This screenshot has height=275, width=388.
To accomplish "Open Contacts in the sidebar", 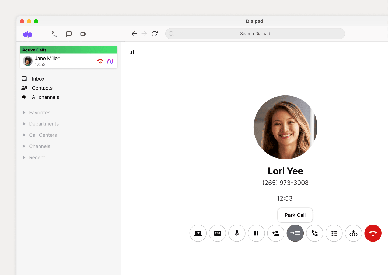I will (x=42, y=88).
